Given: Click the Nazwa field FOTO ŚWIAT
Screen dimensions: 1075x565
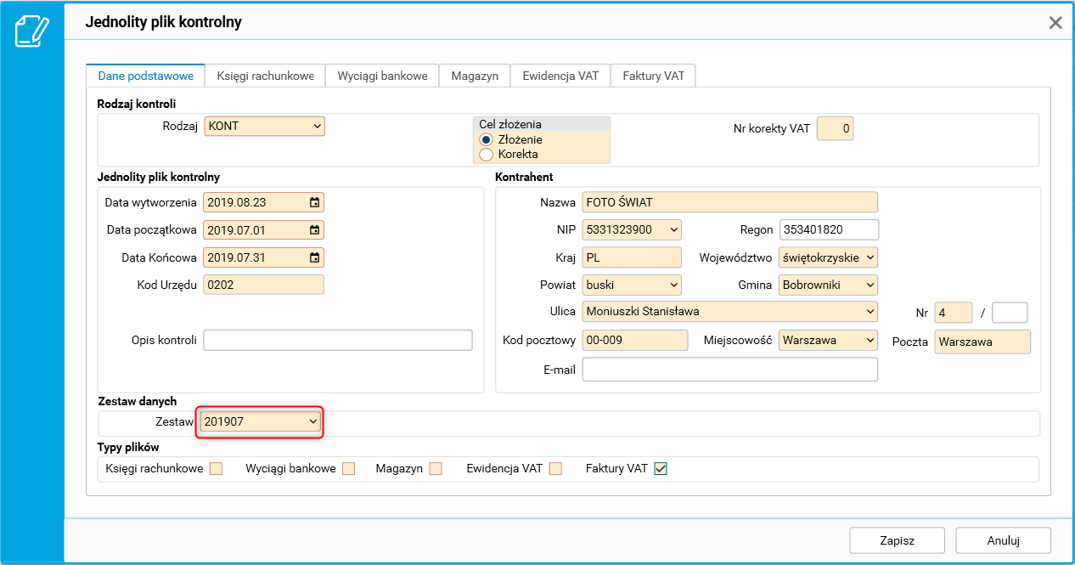Looking at the screenshot, I should pyautogui.click(x=730, y=202).
